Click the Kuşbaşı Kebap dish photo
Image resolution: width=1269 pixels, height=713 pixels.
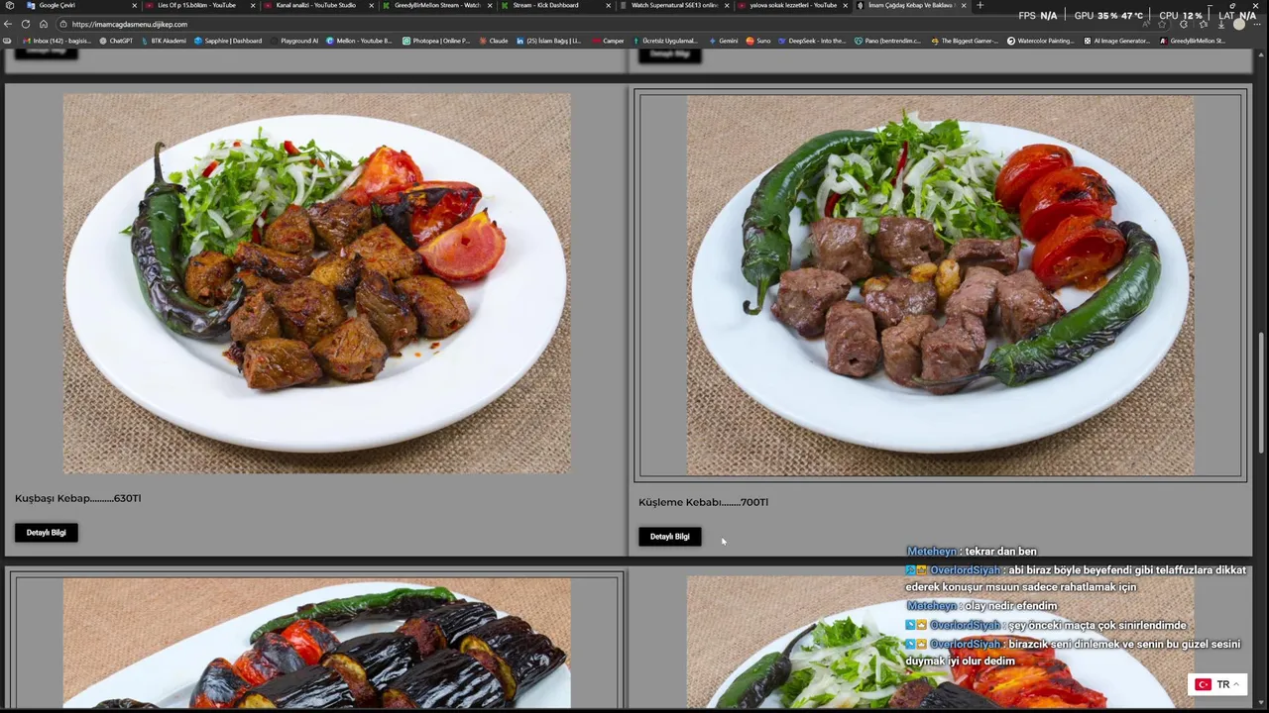[316, 283]
